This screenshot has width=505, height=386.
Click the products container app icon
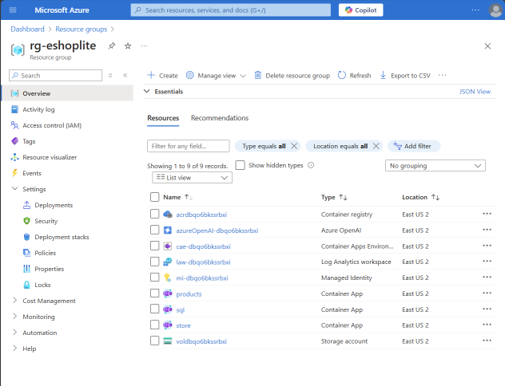pyautogui.click(x=168, y=293)
